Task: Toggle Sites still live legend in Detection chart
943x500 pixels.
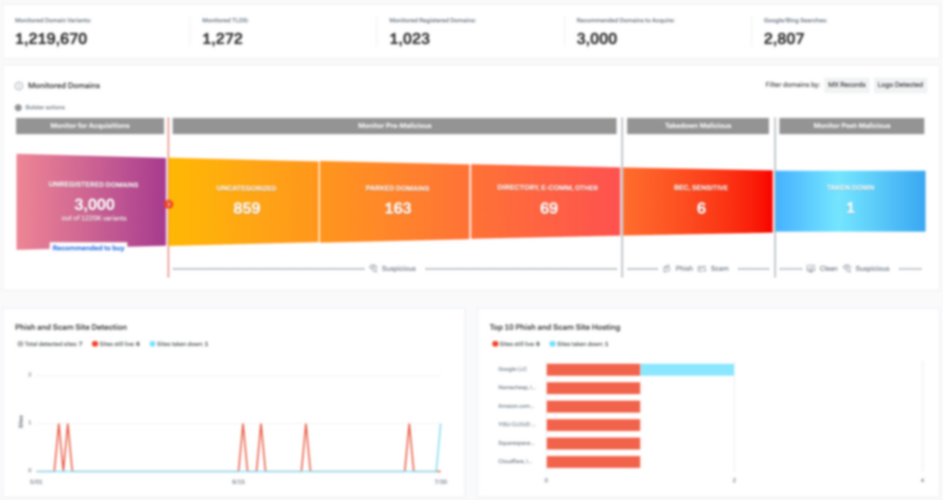Action: tap(116, 344)
